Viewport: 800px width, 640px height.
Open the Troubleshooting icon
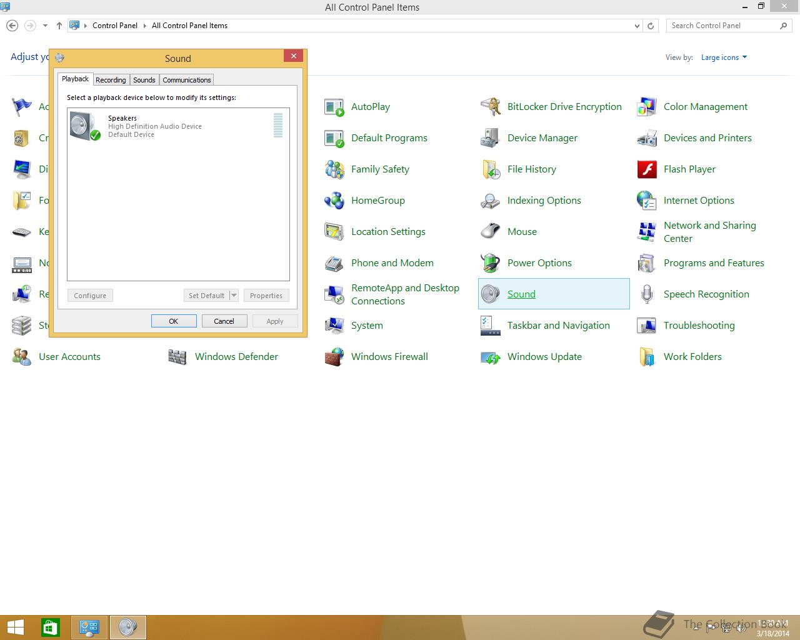pyautogui.click(x=647, y=326)
